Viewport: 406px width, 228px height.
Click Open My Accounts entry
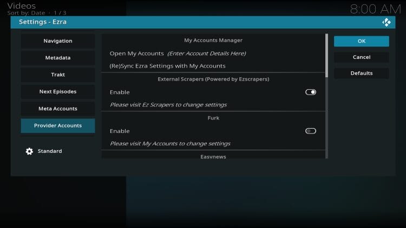click(213, 53)
